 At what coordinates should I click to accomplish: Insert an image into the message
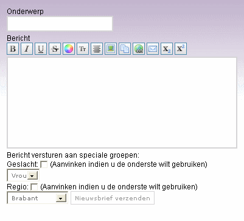point(111,49)
